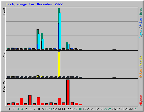Click the red KBytes bar for day 16
This screenshot has width=144, height=112.
(x=72, y=104)
